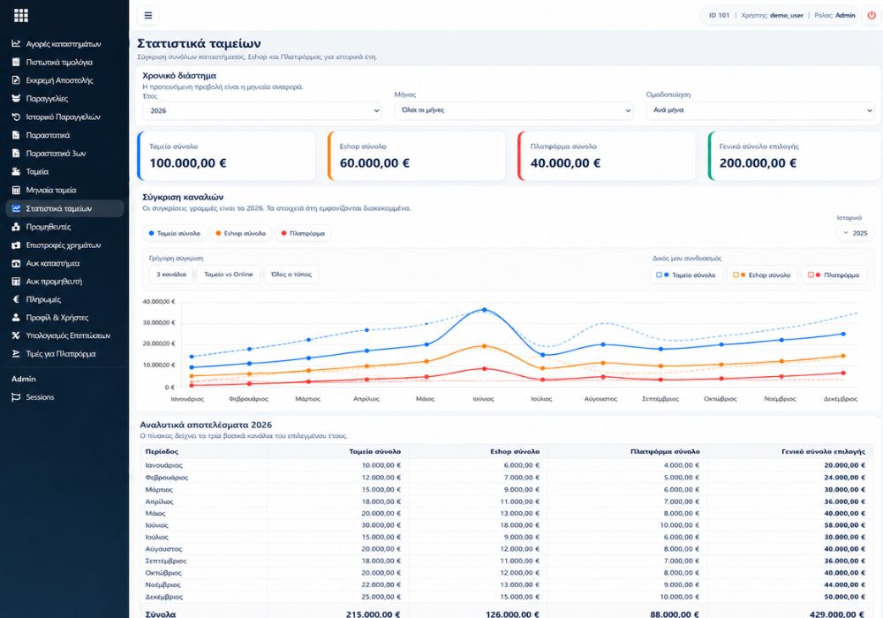Click the Ταμείο σύνολο table column header
The image size is (883, 618).
(375, 451)
